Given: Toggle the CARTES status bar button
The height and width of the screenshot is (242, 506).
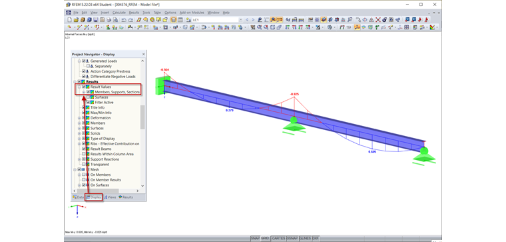Looking at the screenshot, I should coord(278,238).
